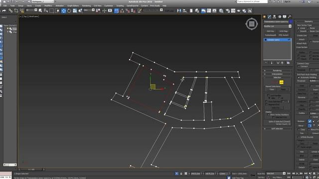The width and height of the screenshot is (319, 179).
Task: Toggle Show Vertex Numbers checkbox
Action: (268, 115)
